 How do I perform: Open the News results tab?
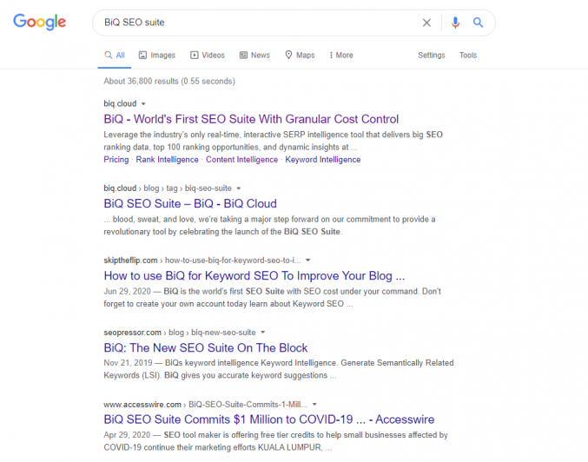coord(254,55)
